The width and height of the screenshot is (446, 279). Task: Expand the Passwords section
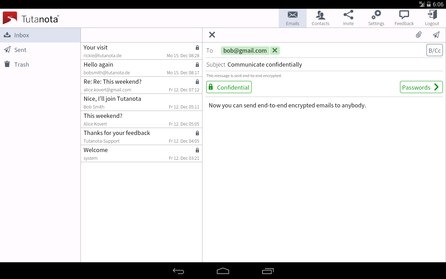pos(421,87)
